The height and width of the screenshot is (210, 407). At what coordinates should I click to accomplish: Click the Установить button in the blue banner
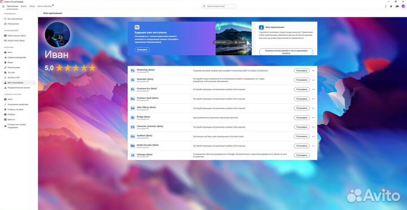click(142, 50)
